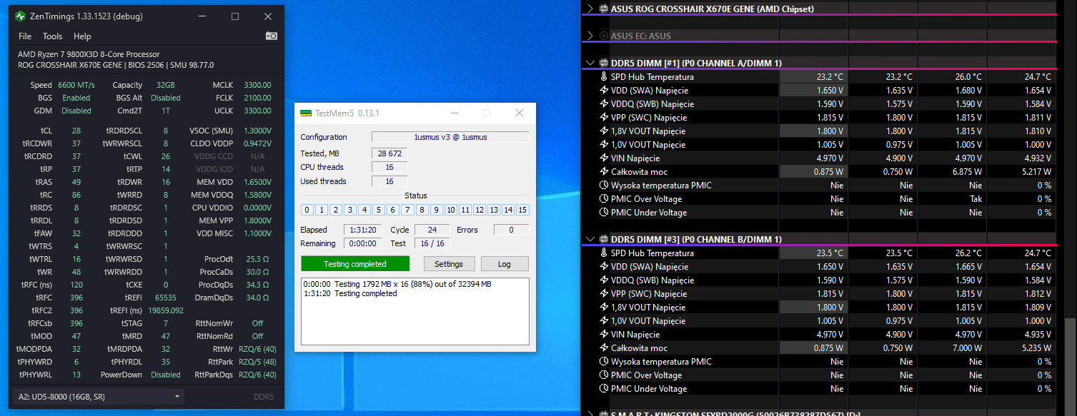Click thermometer icon of DIMM #3 SPD Hub Temperatura
The height and width of the screenshot is (416, 1077).
603,253
